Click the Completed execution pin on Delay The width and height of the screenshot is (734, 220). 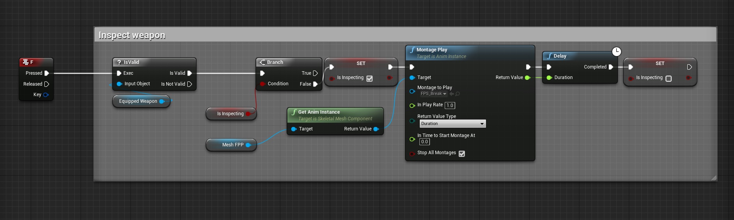611,67
